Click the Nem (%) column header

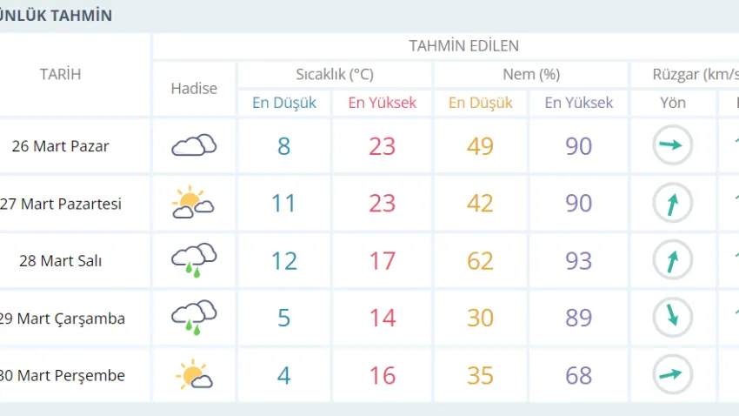pos(530,75)
